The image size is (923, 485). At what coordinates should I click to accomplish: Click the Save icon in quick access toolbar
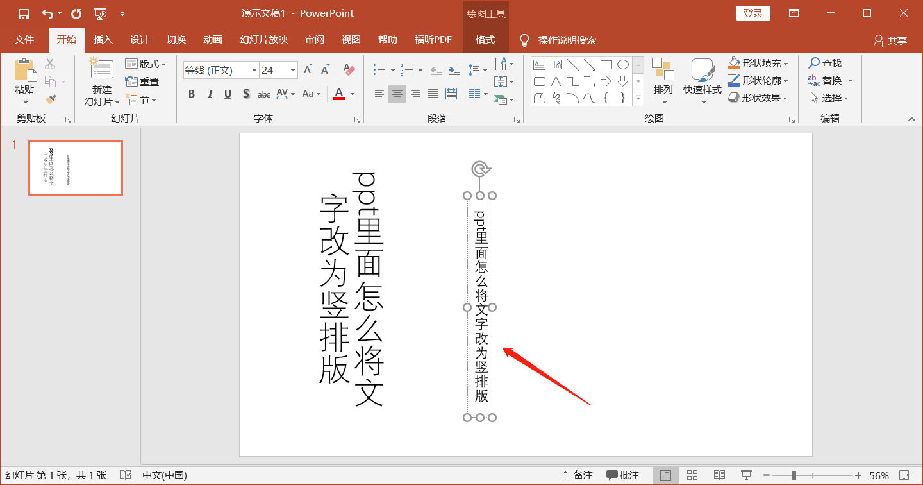(x=24, y=13)
